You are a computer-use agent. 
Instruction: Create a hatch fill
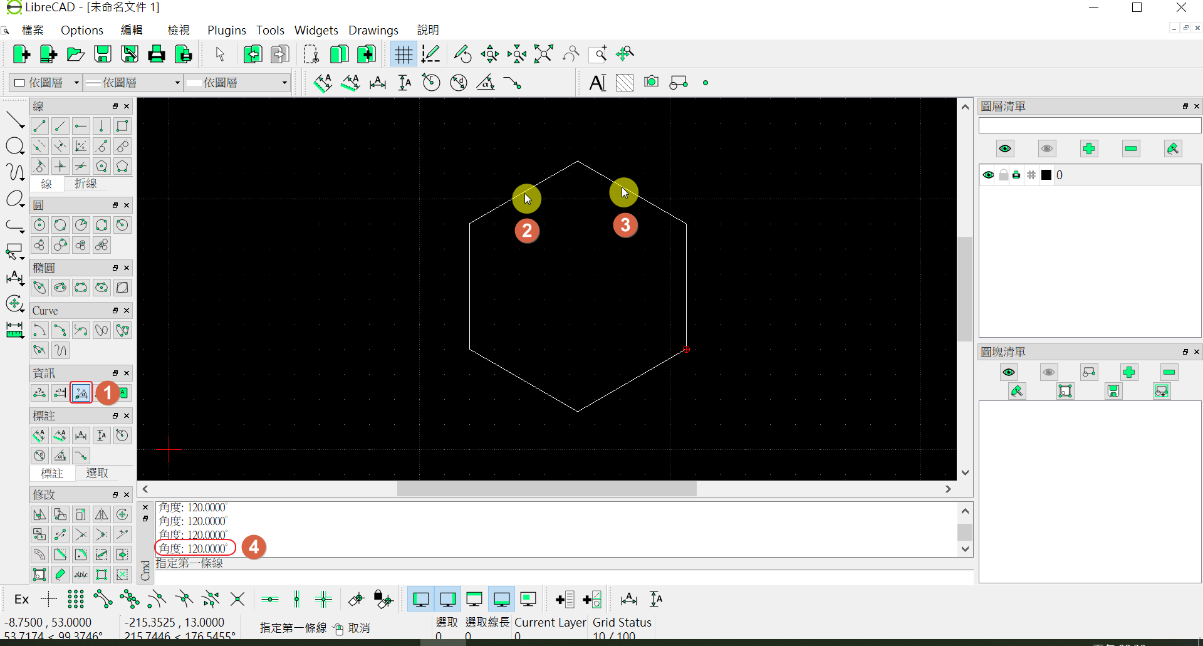(625, 83)
